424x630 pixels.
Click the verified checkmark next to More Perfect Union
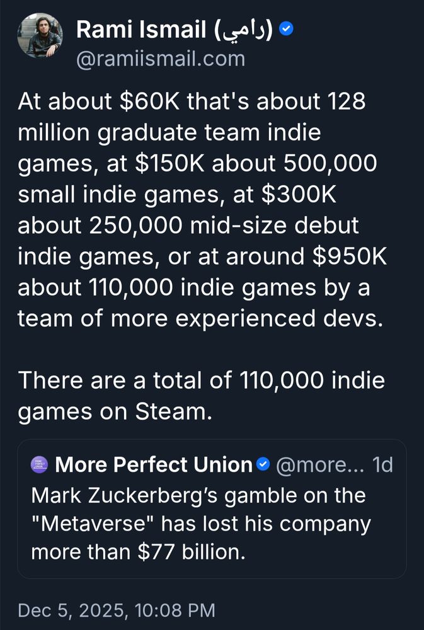click(262, 464)
